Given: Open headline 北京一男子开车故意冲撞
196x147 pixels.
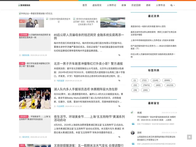Looking at the screenshot, I should [x=88, y=64].
